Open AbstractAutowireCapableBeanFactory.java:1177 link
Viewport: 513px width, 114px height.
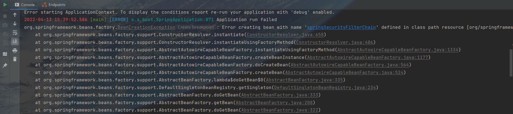point(368,58)
